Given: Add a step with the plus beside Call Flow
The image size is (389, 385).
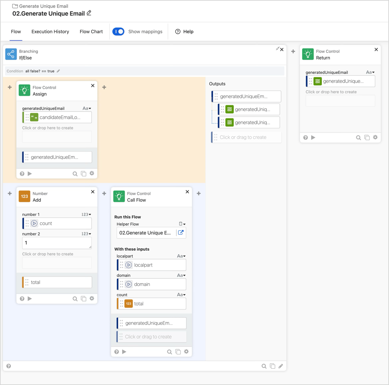Looking at the screenshot, I should (x=199, y=193).
